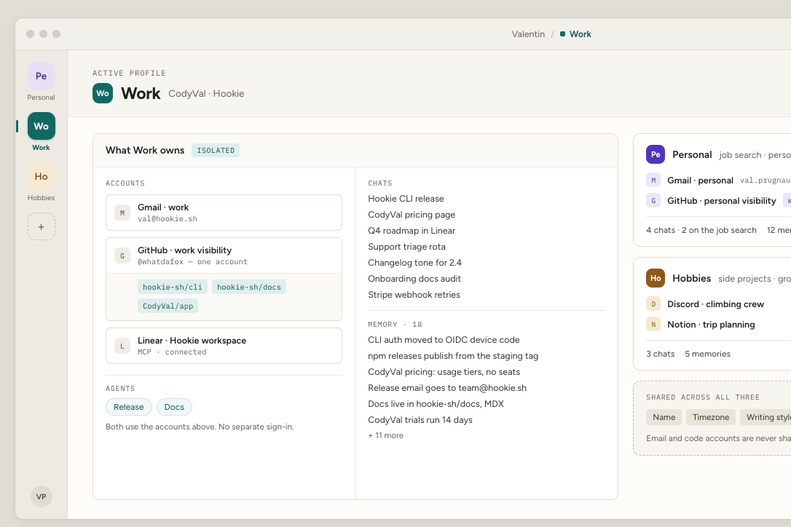Click 'Notion · trip planning' account row
Screen dimensions: 791x527
coord(711,324)
